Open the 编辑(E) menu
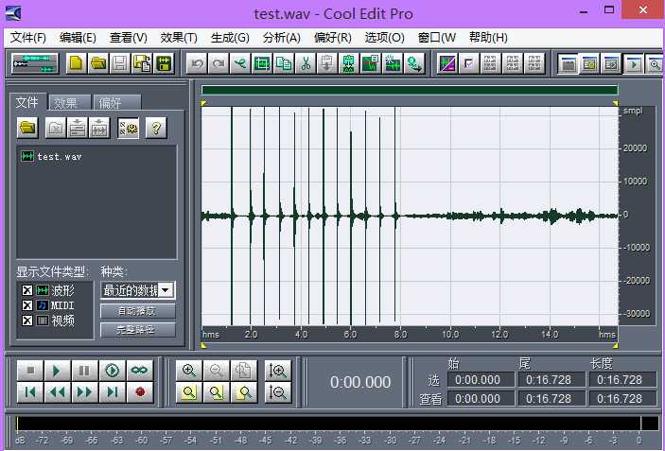Screen dimensions: 665x451 pyautogui.click(x=78, y=38)
